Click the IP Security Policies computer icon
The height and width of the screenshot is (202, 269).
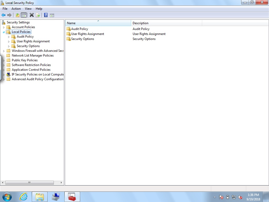[x=8, y=74]
